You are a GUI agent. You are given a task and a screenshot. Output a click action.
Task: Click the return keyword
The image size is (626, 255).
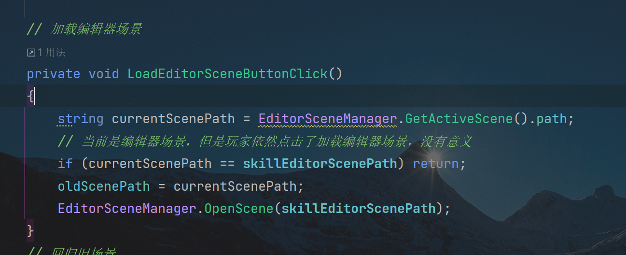click(436, 164)
